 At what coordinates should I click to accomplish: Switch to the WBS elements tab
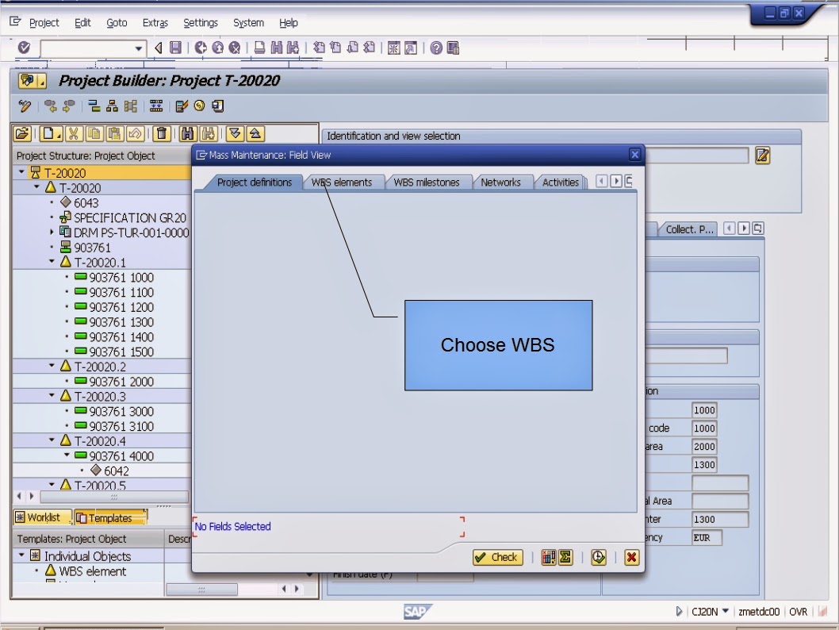[341, 182]
